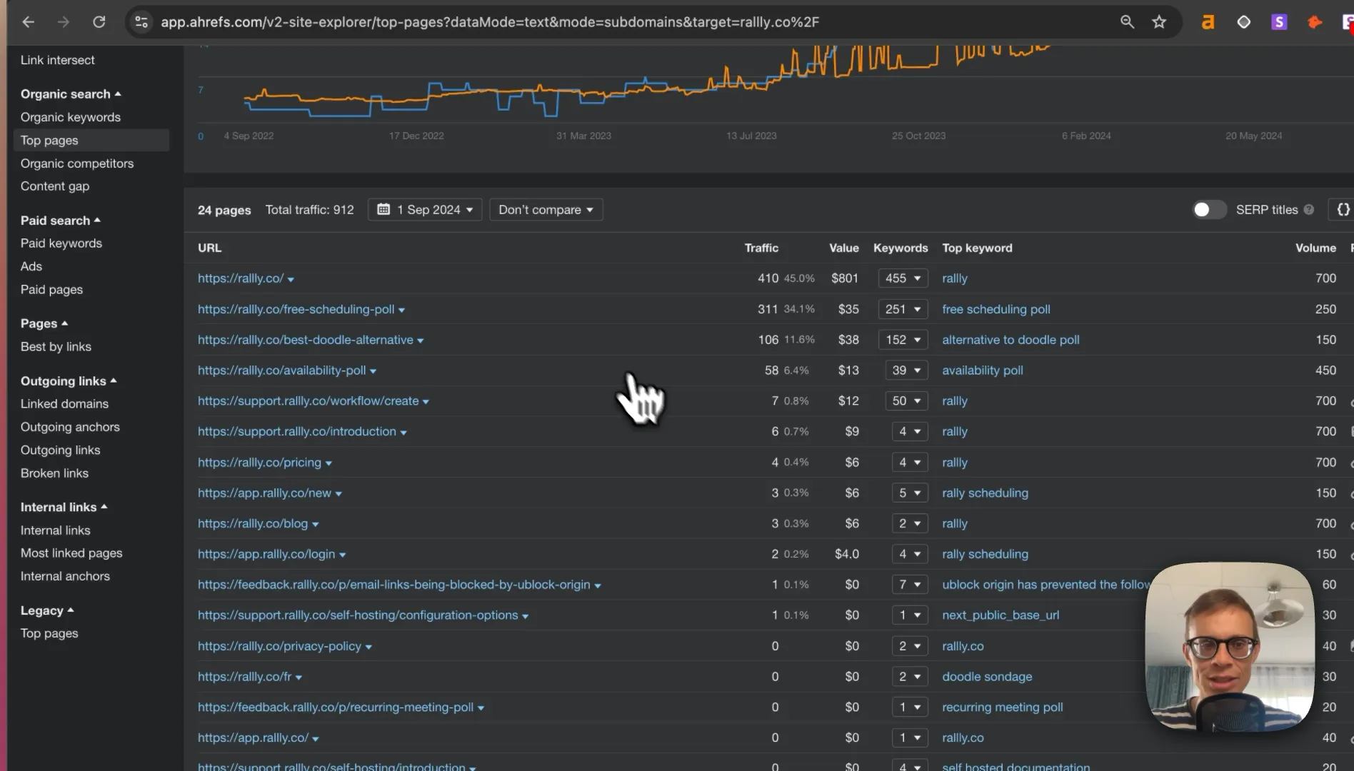
Task: Open Content gap report
Action: (55, 186)
